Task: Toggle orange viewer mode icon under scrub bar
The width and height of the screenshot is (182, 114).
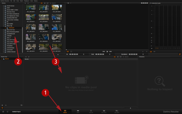Action: (x=68, y=52)
